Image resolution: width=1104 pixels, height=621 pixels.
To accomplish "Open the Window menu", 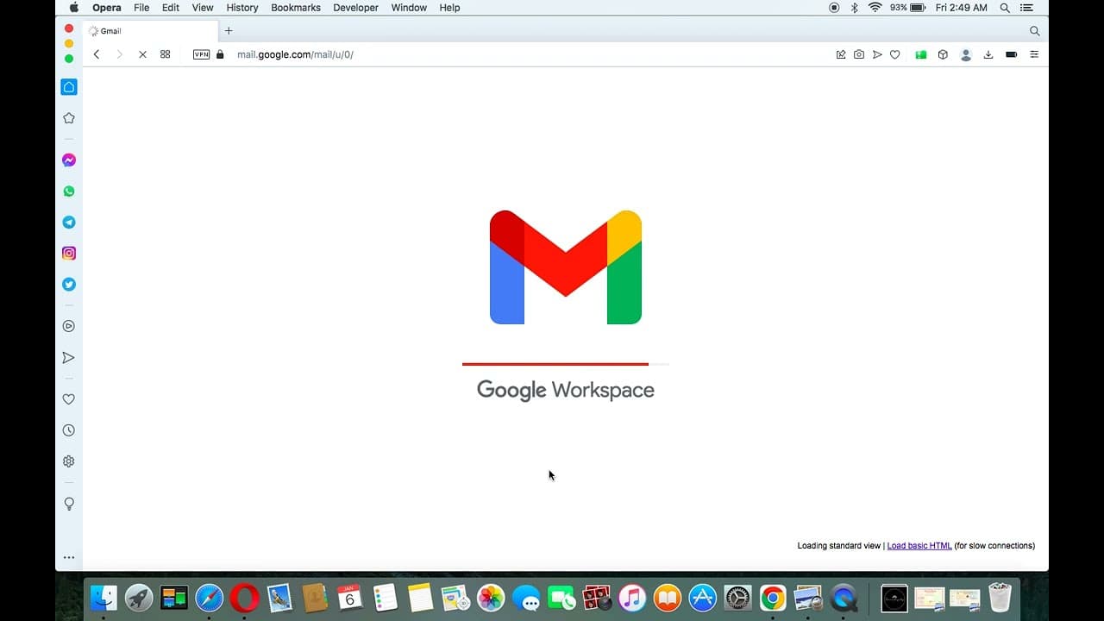I will (409, 8).
